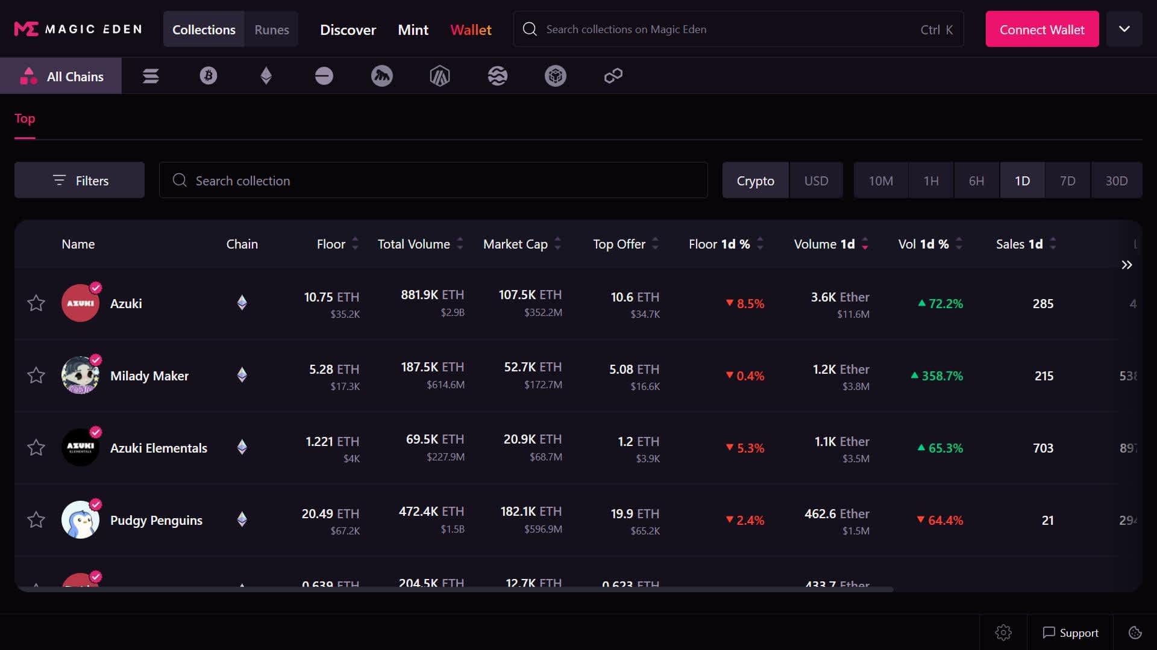The height and width of the screenshot is (650, 1157).
Task: Select the Solana chain filter
Action: [x=151, y=76]
